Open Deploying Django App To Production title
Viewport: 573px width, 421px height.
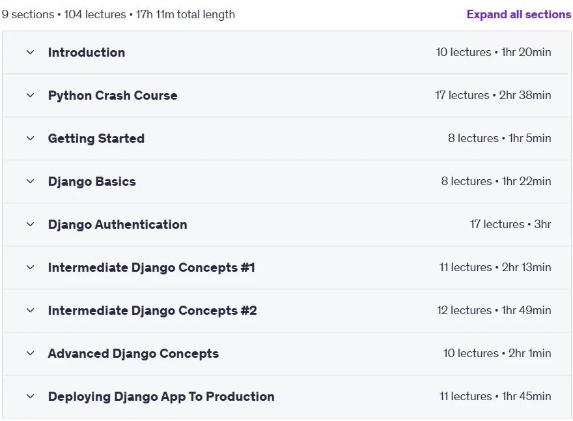(161, 396)
